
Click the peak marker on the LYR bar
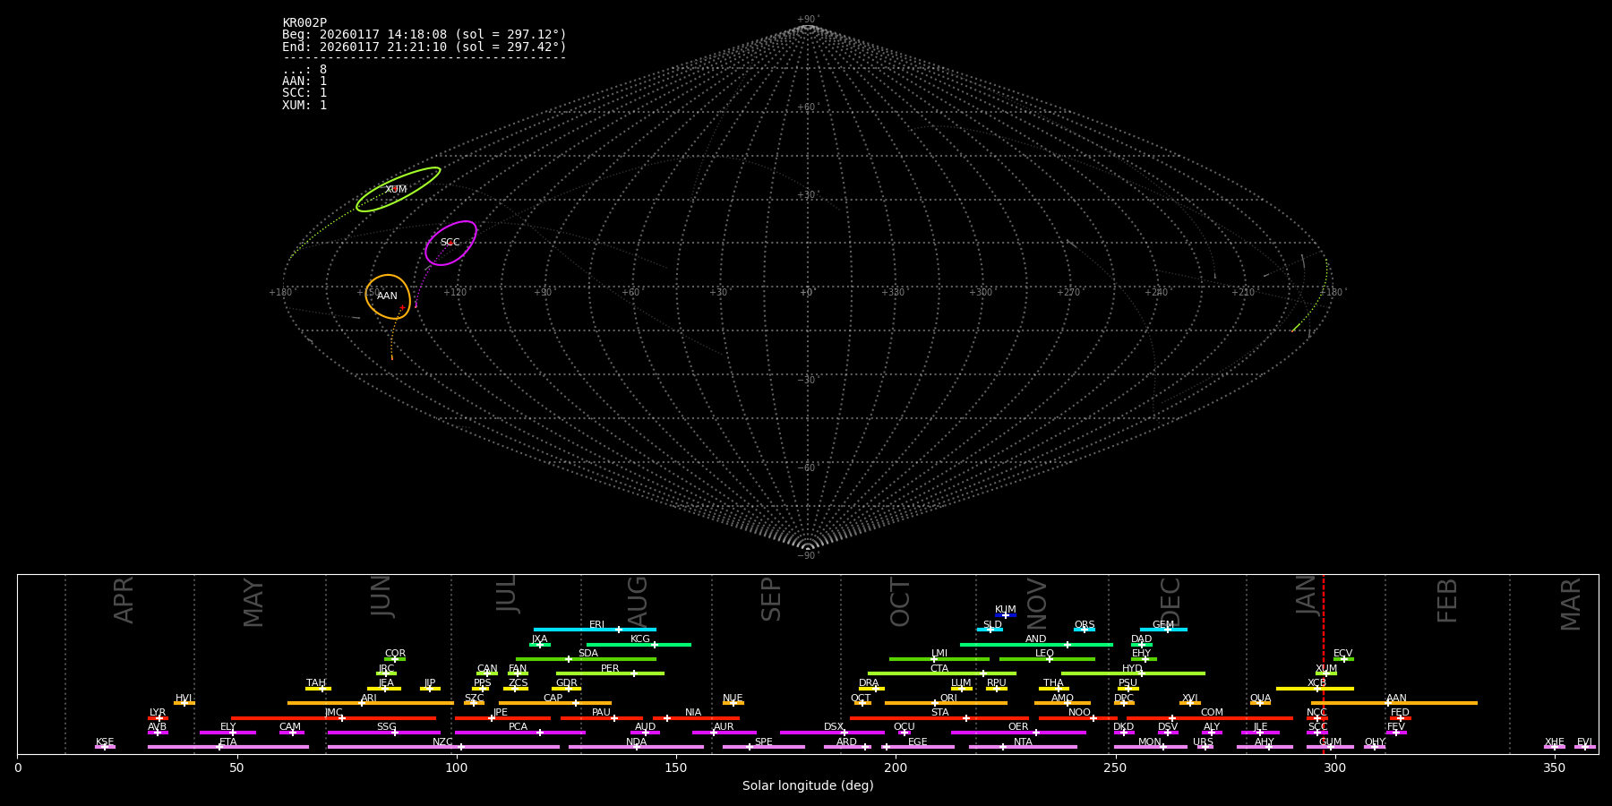point(159,718)
